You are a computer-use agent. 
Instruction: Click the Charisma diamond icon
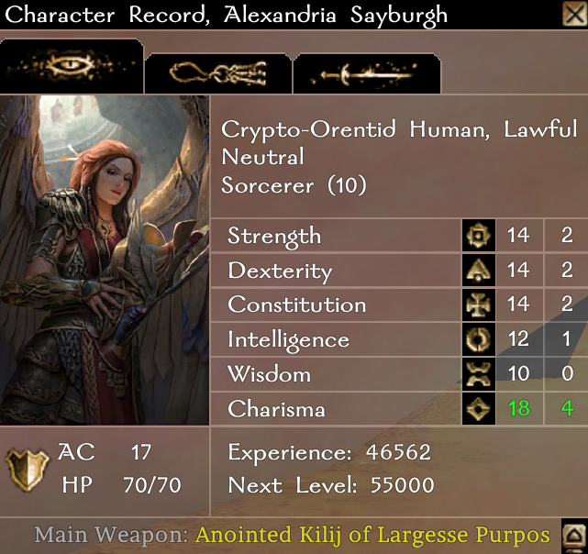point(479,408)
